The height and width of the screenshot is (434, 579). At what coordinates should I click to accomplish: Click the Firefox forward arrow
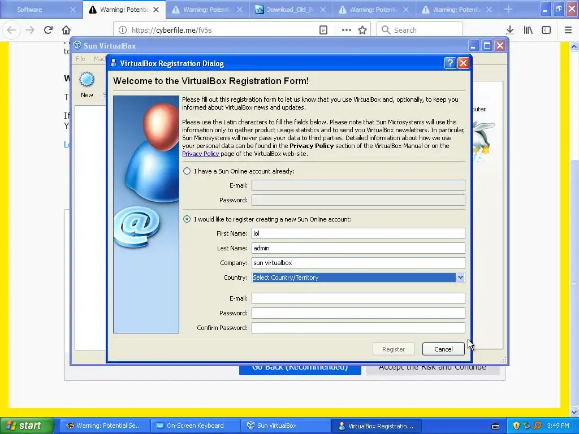(30, 30)
